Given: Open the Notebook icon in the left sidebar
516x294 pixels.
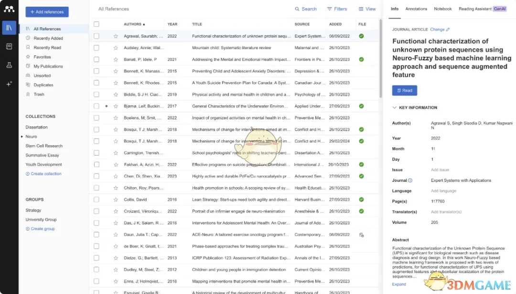Looking at the screenshot, I should click(x=9, y=46).
